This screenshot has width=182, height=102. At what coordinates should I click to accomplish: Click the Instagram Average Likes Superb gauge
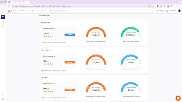(96, 60)
